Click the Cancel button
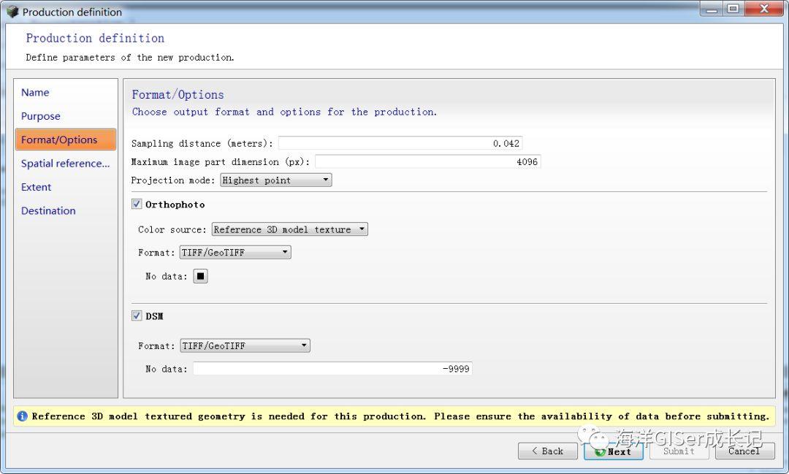Image resolution: width=789 pixels, height=474 pixels. point(744,451)
